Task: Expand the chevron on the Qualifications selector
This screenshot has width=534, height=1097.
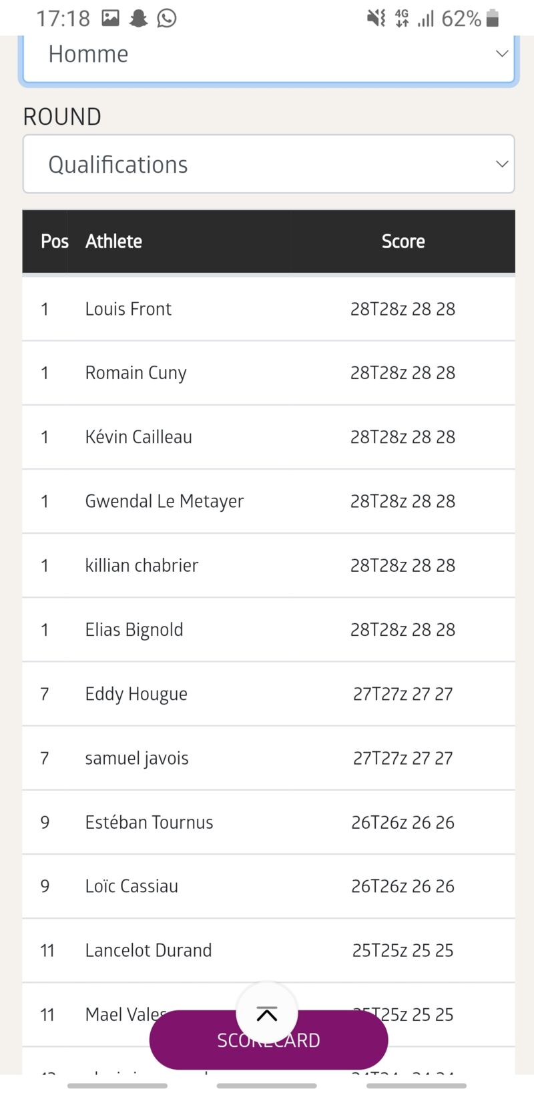Action: 502,164
